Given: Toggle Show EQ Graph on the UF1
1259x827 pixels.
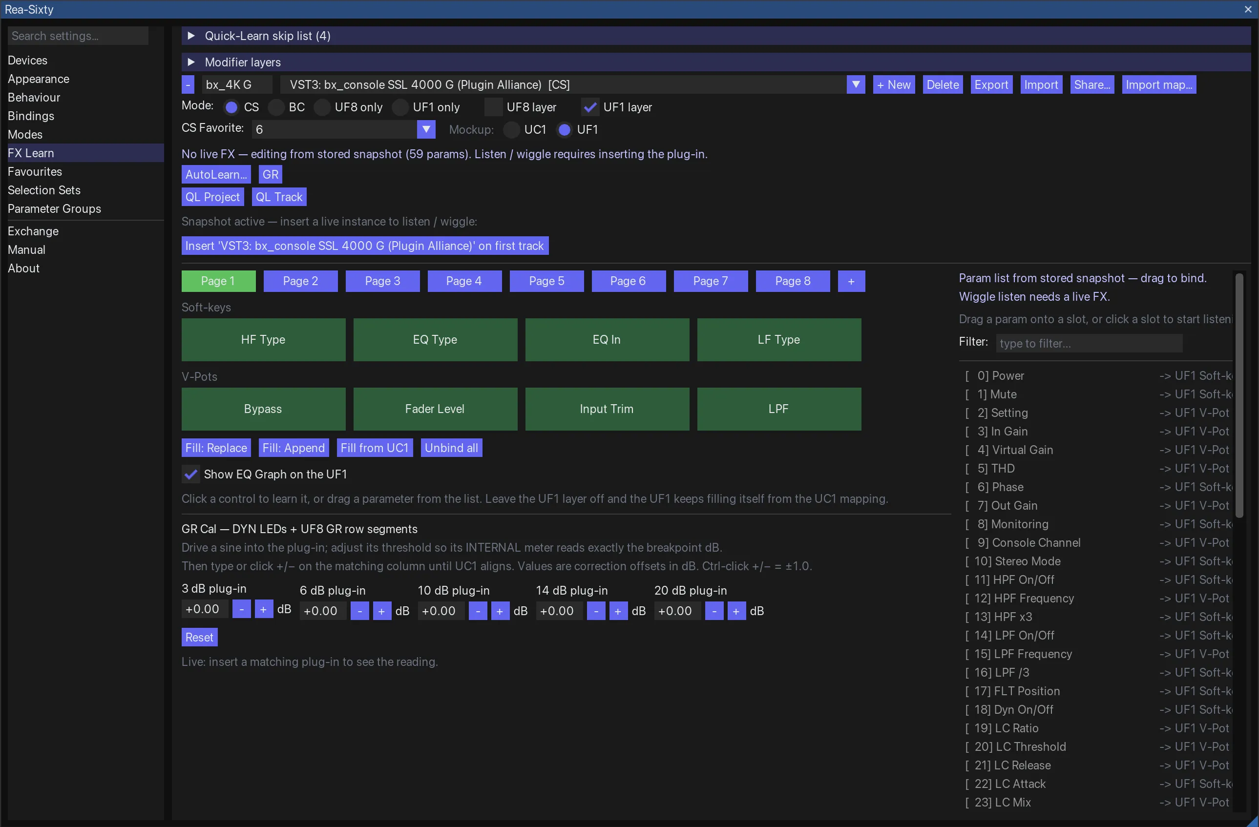Looking at the screenshot, I should (190, 475).
